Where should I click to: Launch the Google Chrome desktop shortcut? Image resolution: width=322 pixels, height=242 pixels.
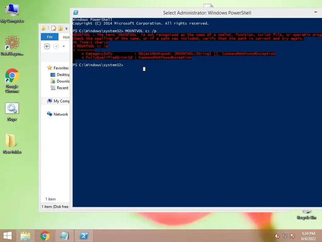click(x=12, y=80)
